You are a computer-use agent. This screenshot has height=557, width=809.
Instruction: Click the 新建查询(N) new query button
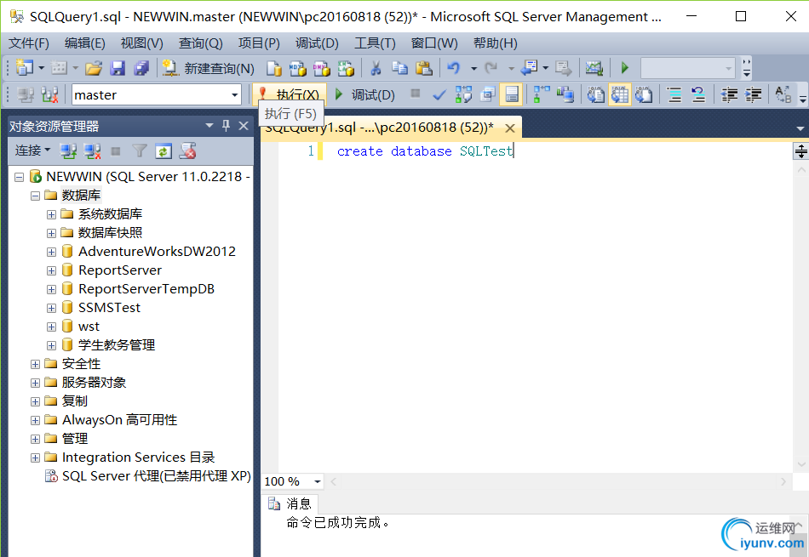click(x=208, y=67)
